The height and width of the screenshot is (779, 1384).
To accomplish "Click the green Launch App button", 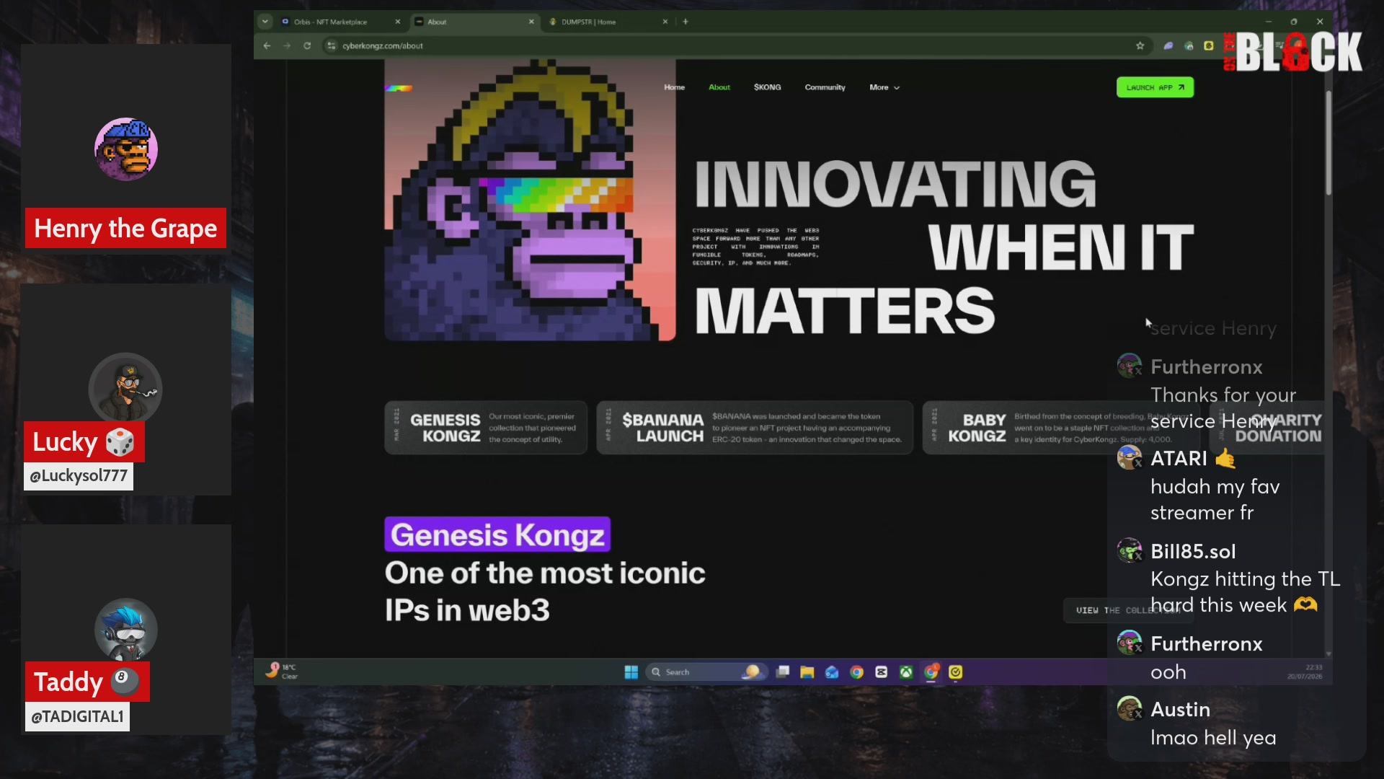I will pyautogui.click(x=1155, y=87).
